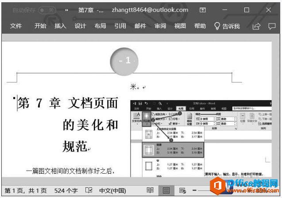Click the document title 第7章

click(x=91, y=10)
